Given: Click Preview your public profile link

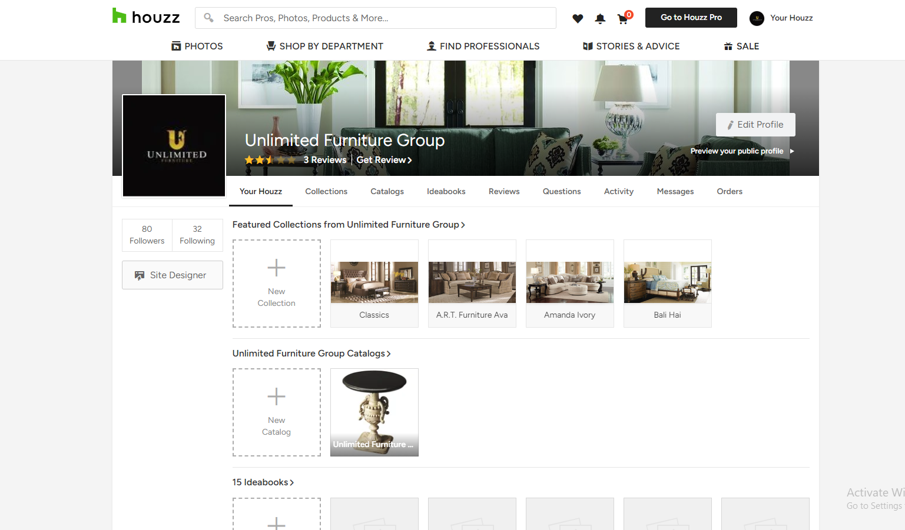Looking at the screenshot, I should coord(742,151).
